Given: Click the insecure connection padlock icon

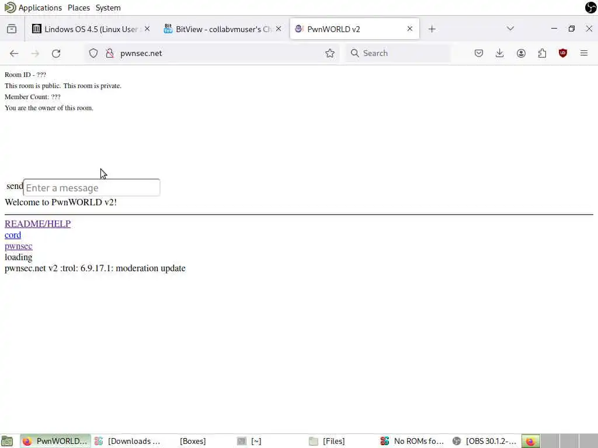Looking at the screenshot, I should (x=110, y=53).
